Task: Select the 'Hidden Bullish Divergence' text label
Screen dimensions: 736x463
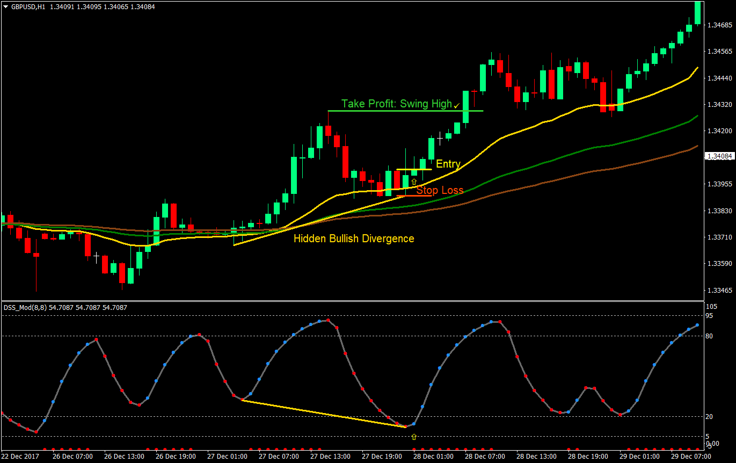Action: click(354, 238)
